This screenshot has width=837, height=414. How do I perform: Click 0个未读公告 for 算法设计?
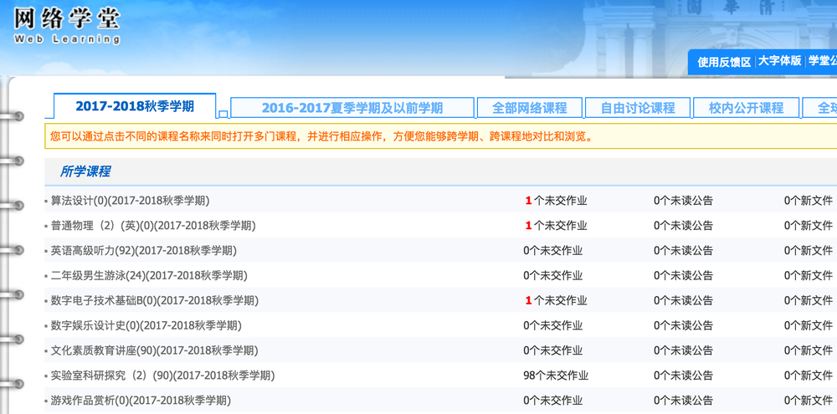click(683, 201)
